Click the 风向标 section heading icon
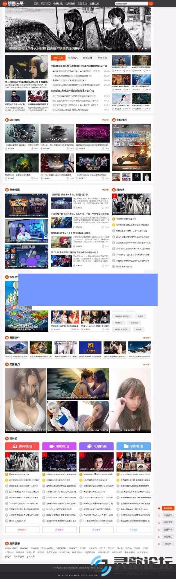Image resolution: width=176 pixels, height=579 pixels. click(114, 190)
